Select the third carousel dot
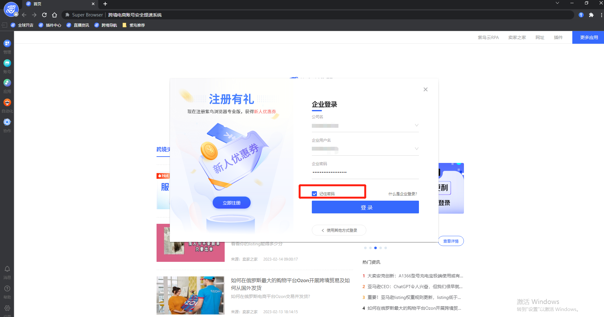Screen dimensions: 604x317 (x=376, y=248)
